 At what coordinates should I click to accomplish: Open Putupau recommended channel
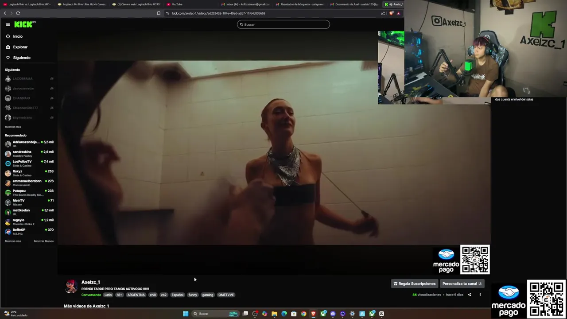pyautogui.click(x=28, y=192)
